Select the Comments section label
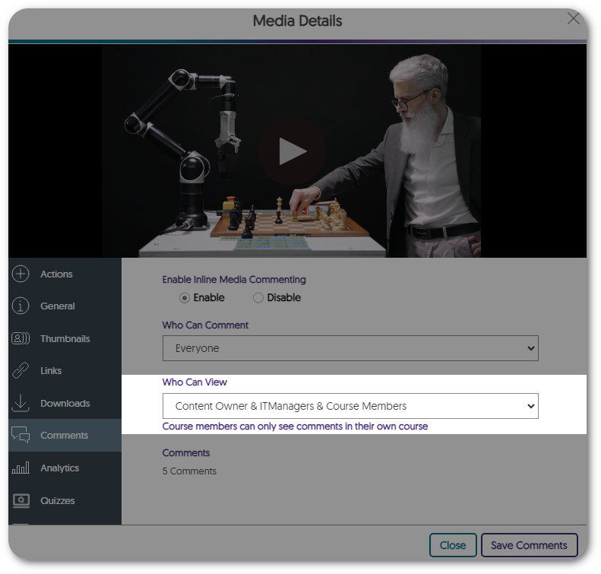The image size is (601, 574). tap(65, 435)
